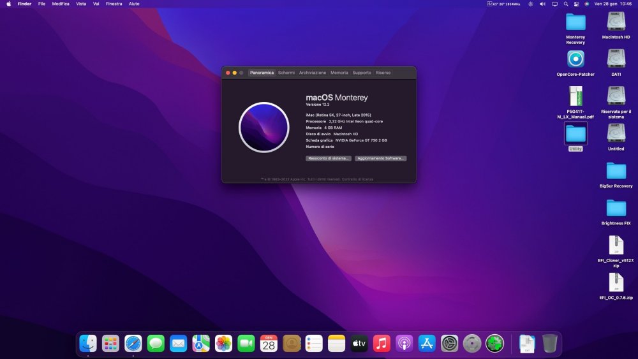
Task: Open the brightness menu bar icon
Action: click(x=531, y=4)
